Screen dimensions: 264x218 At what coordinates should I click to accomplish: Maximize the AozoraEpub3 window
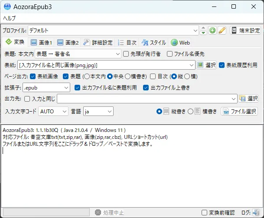[x=234, y=7]
